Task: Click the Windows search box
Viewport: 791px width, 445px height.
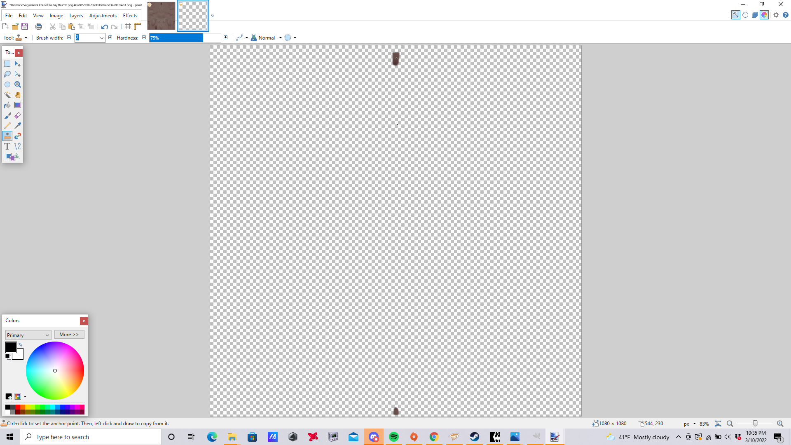Action: tap(91, 437)
